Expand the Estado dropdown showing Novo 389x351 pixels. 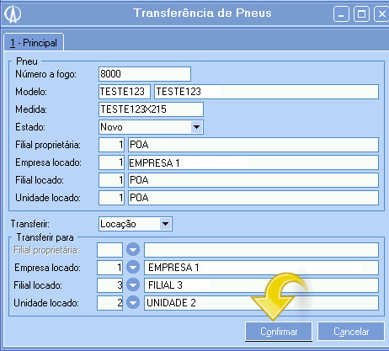pos(196,127)
